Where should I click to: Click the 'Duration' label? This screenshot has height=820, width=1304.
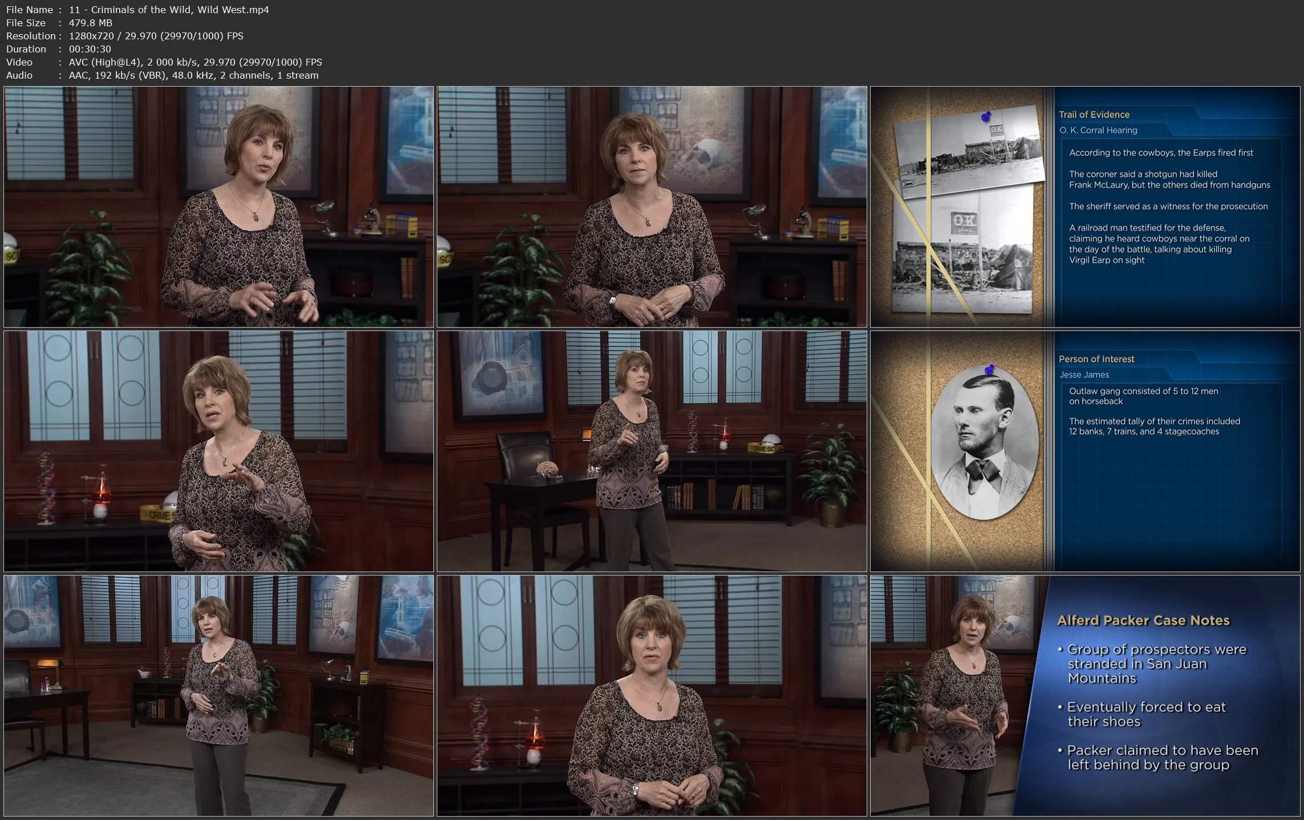(26, 49)
